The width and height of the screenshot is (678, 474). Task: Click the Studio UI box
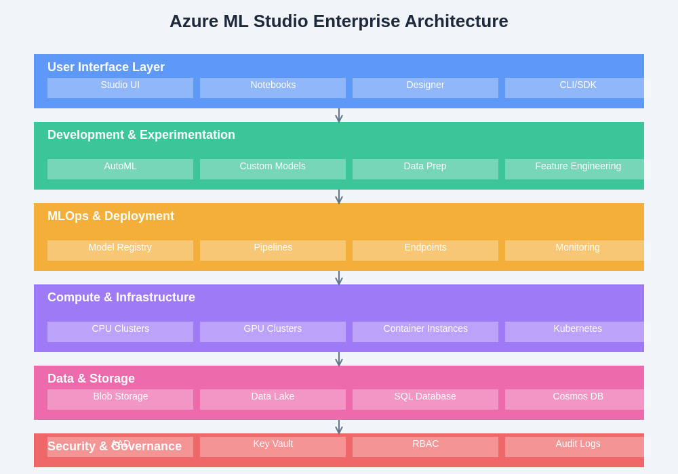coord(120,88)
